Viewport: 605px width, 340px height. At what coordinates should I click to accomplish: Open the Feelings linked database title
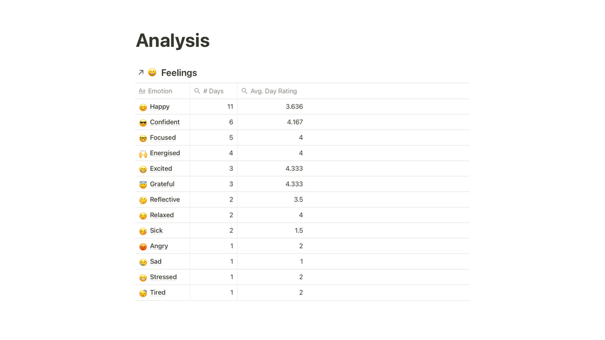[x=179, y=73]
